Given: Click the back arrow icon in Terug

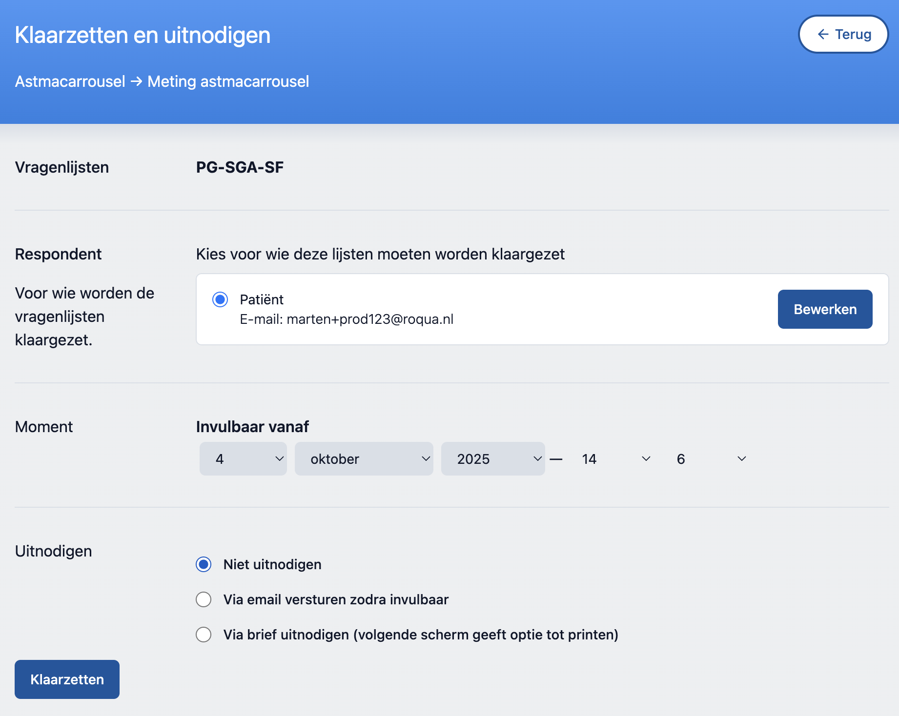Looking at the screenshot, I should coord(823,34).
